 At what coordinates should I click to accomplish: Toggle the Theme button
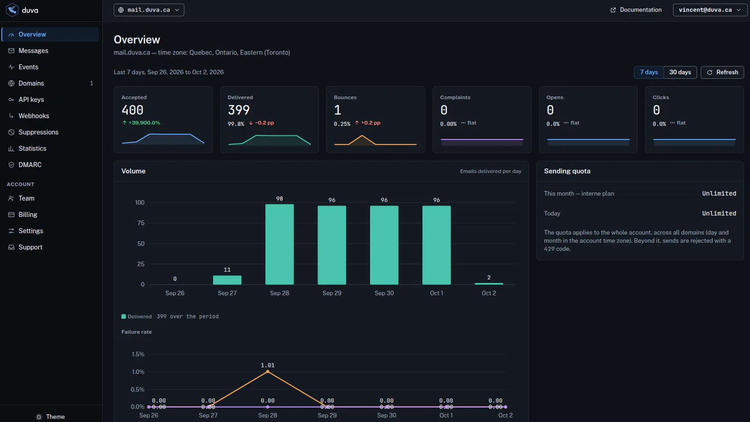coord(51,417)
